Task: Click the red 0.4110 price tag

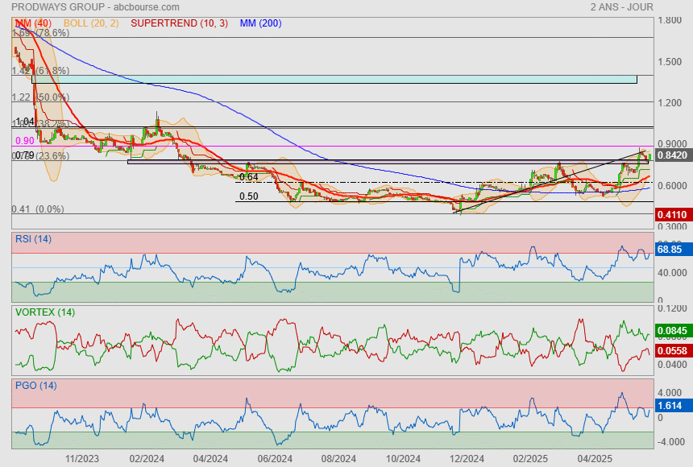Action: pos(673,215)
